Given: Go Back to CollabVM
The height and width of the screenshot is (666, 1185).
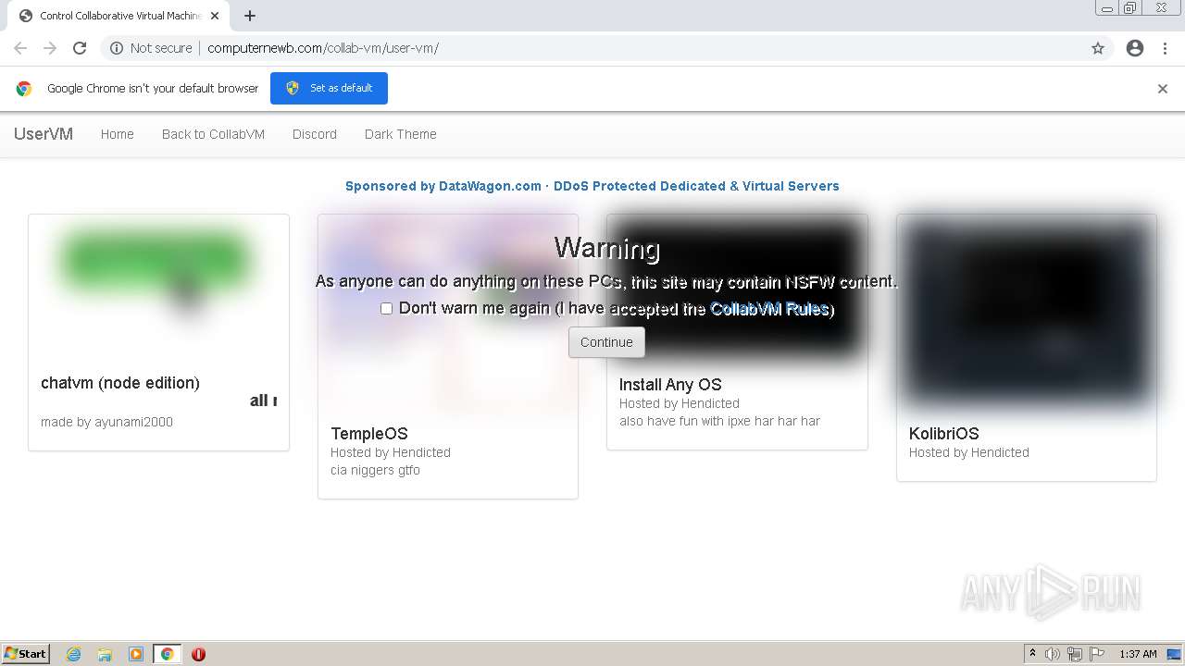Looking at the screenshot, I should (213, 134).
